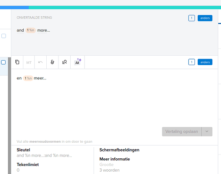Click the %n placeholder in the translation
The width and height of the screenshot is (221, 174).
tap(28, 78)
